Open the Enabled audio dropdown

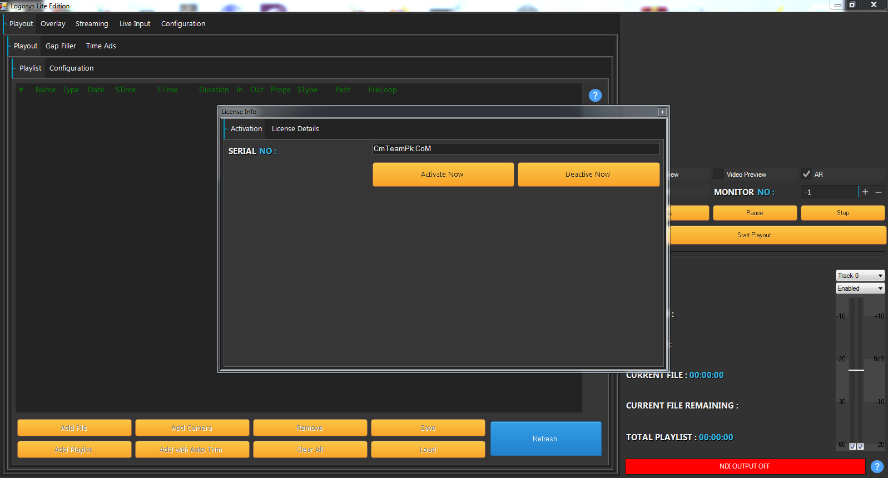pyautogui.click(x=860, y=288)
